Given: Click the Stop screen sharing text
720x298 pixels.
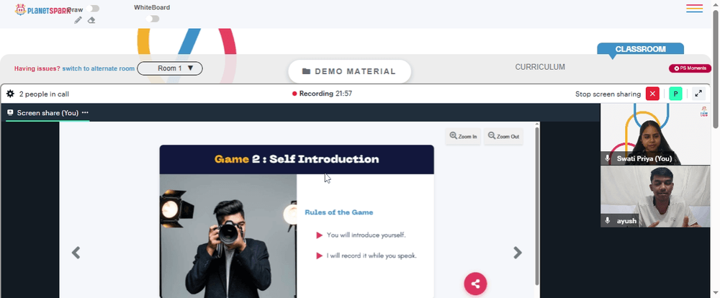Looking at the screenshot, I should [608, 94].
